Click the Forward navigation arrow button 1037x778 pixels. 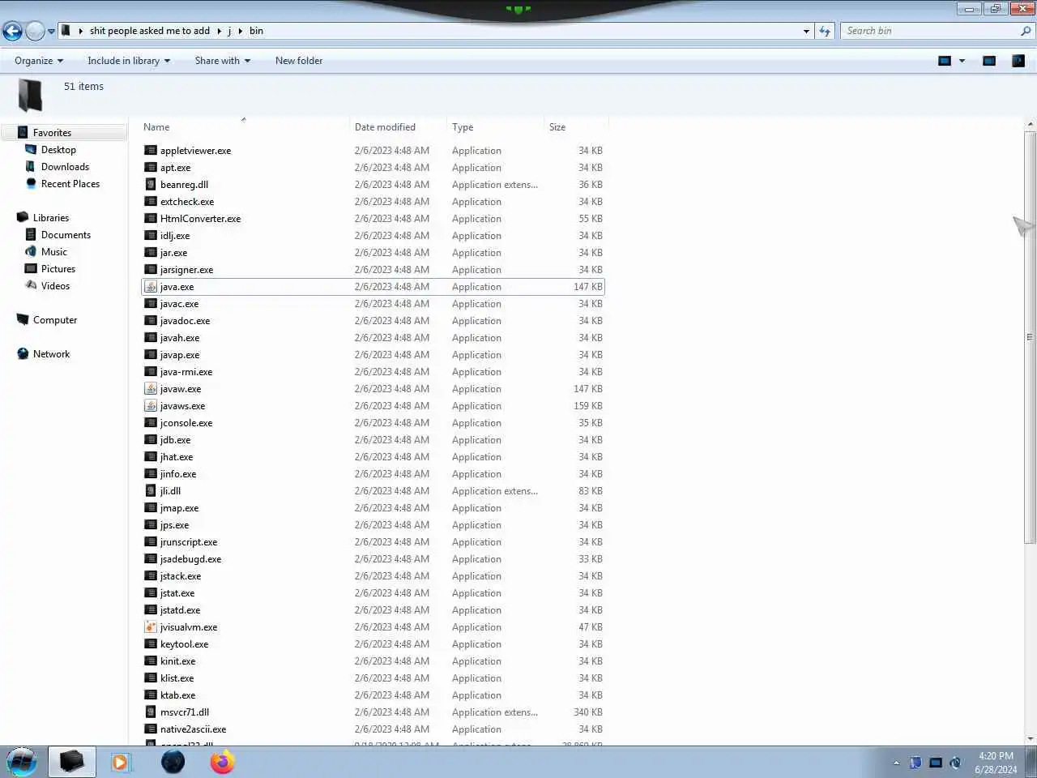tap(35, 31)
